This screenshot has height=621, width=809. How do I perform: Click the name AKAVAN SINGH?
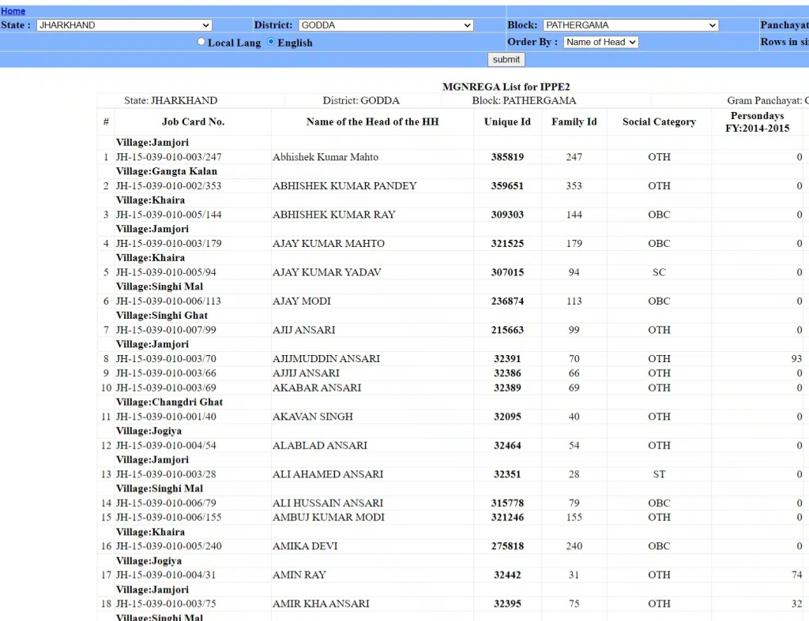coord(313,417)
